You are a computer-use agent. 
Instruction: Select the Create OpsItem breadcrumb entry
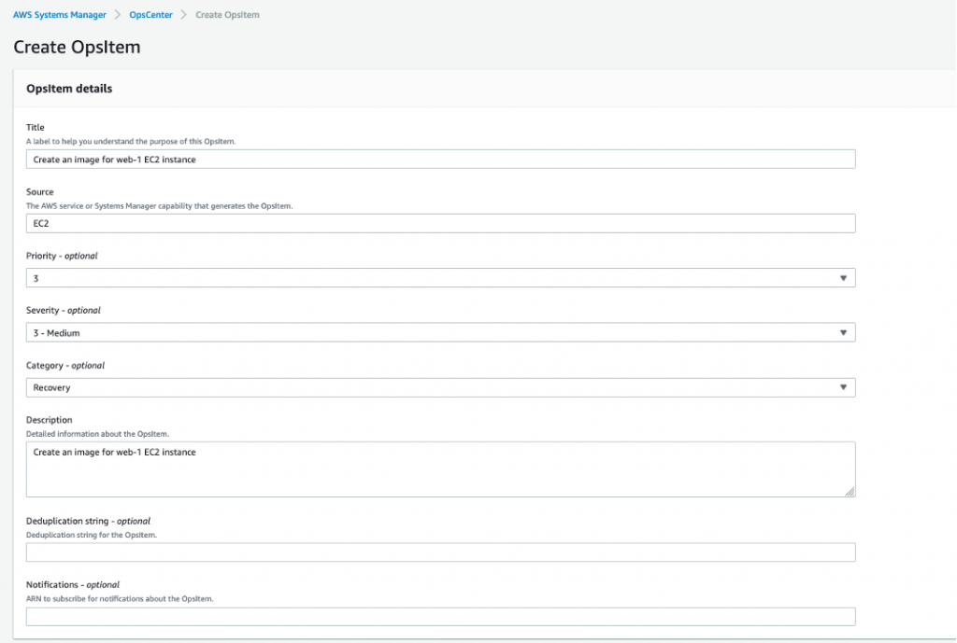pos(226,14)
